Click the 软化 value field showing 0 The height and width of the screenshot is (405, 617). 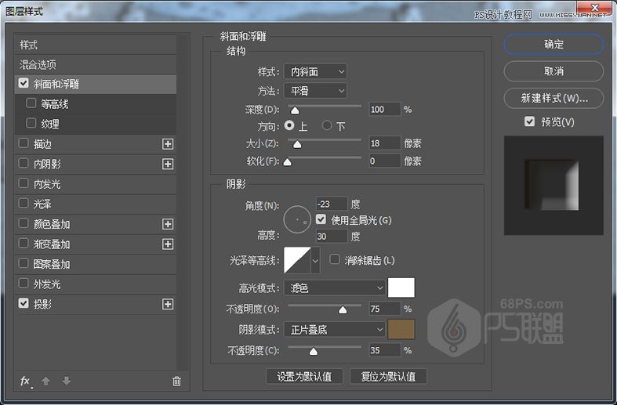(x=384, y=161)
